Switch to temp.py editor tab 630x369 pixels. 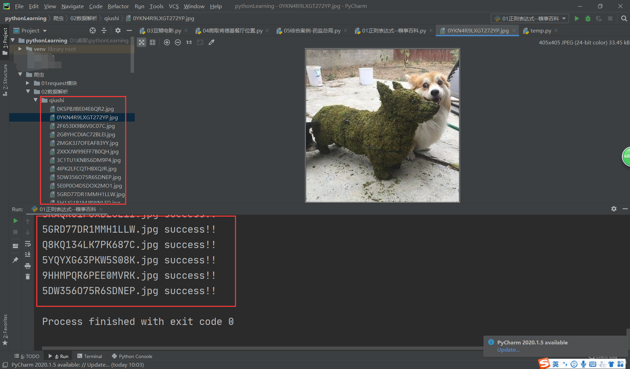[x=540, y=30]
